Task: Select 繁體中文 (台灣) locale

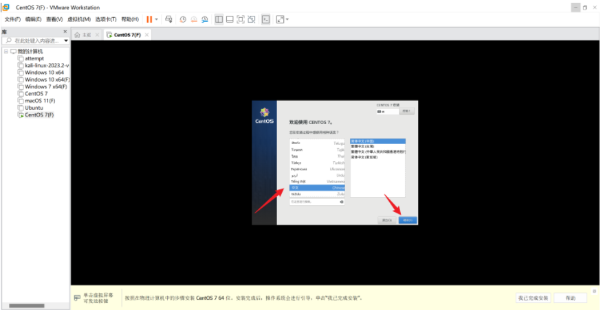Action: point(377,147)
